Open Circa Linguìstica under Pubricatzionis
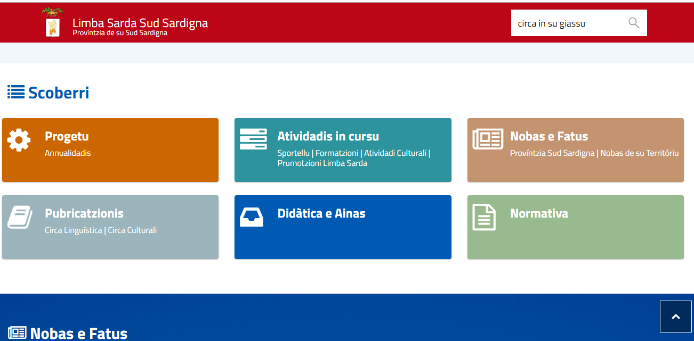This screenshot has height=341, width=694. click(x=73, y=230)
